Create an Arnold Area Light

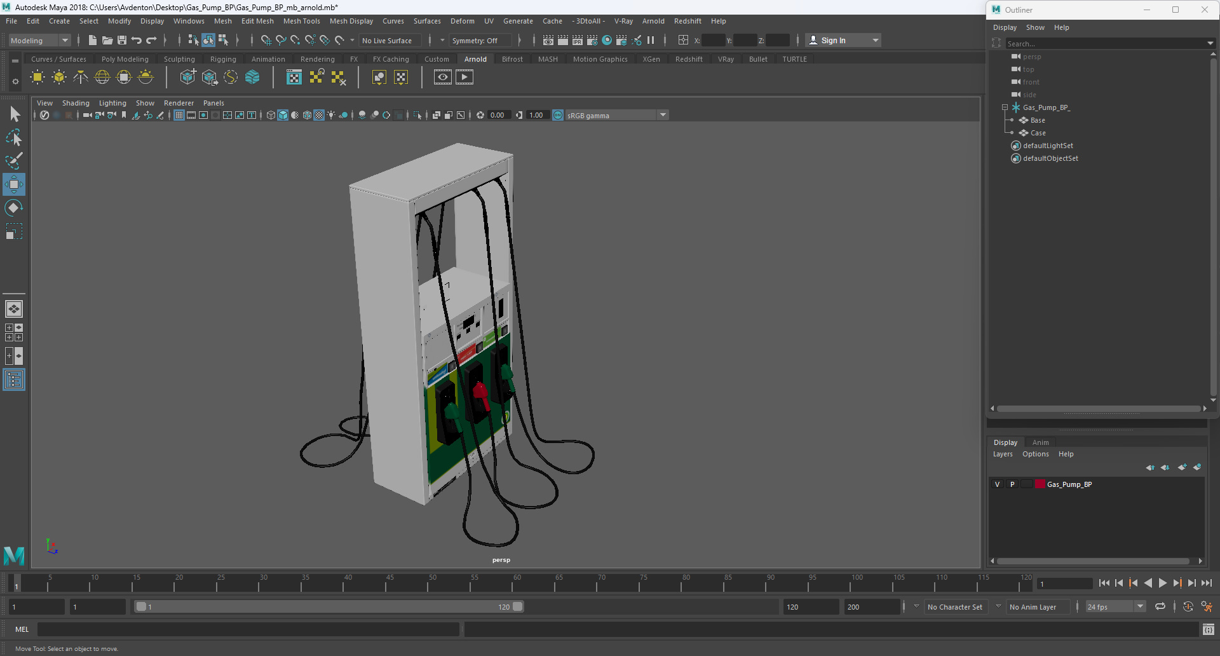(x=37, y=78)
